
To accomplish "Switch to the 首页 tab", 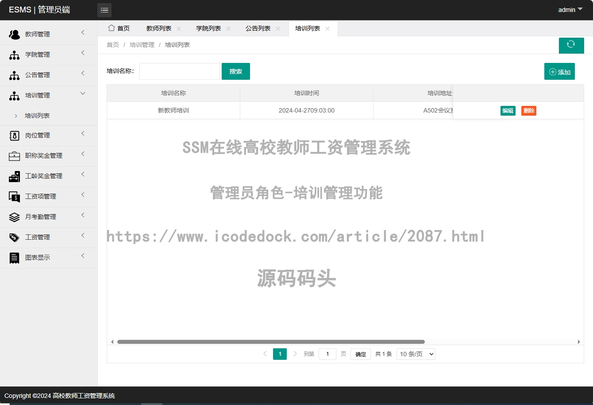I will pos(119,28).
